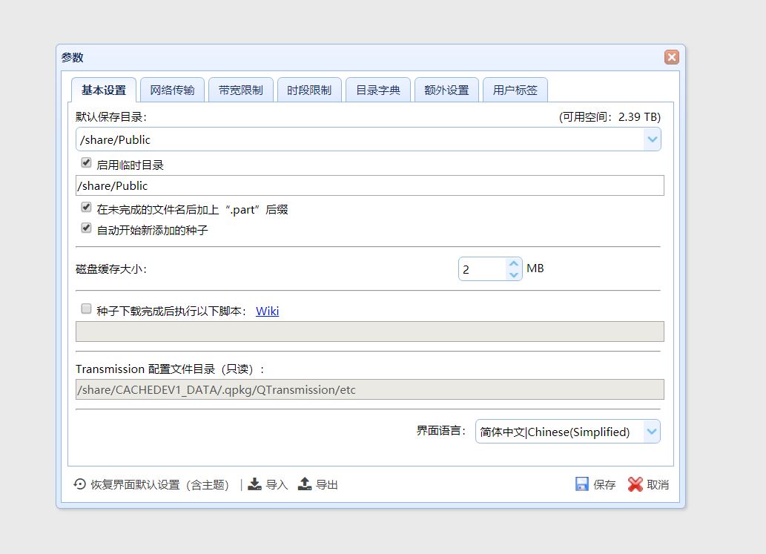Uncheck 自动开始新添加的种子
766x554 pixels.
[x=86, y=229]
